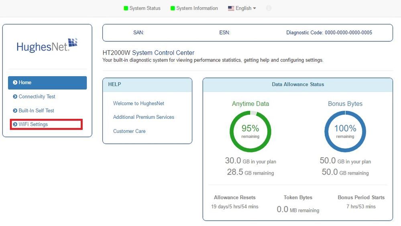Click the Allowance Resets label
The height and width of the screenshot is (226, 401).
pos(235,197)
